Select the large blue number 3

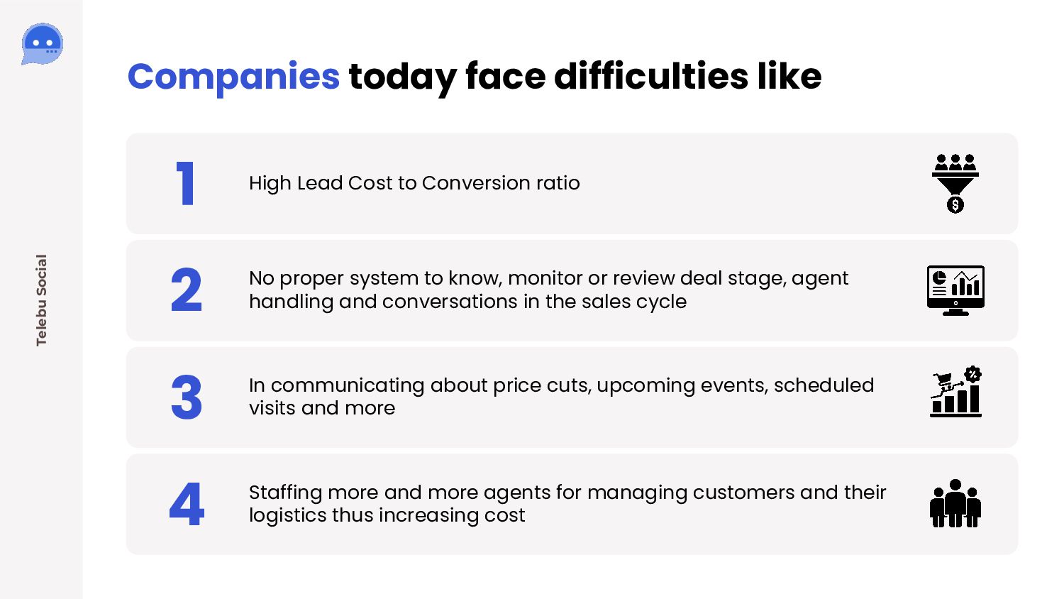187,397
